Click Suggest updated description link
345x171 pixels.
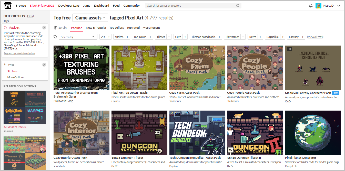[19, 54]
